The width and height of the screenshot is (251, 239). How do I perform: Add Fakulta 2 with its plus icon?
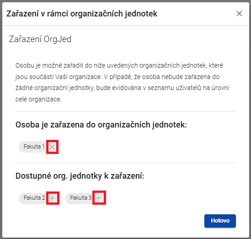[52, 198]
